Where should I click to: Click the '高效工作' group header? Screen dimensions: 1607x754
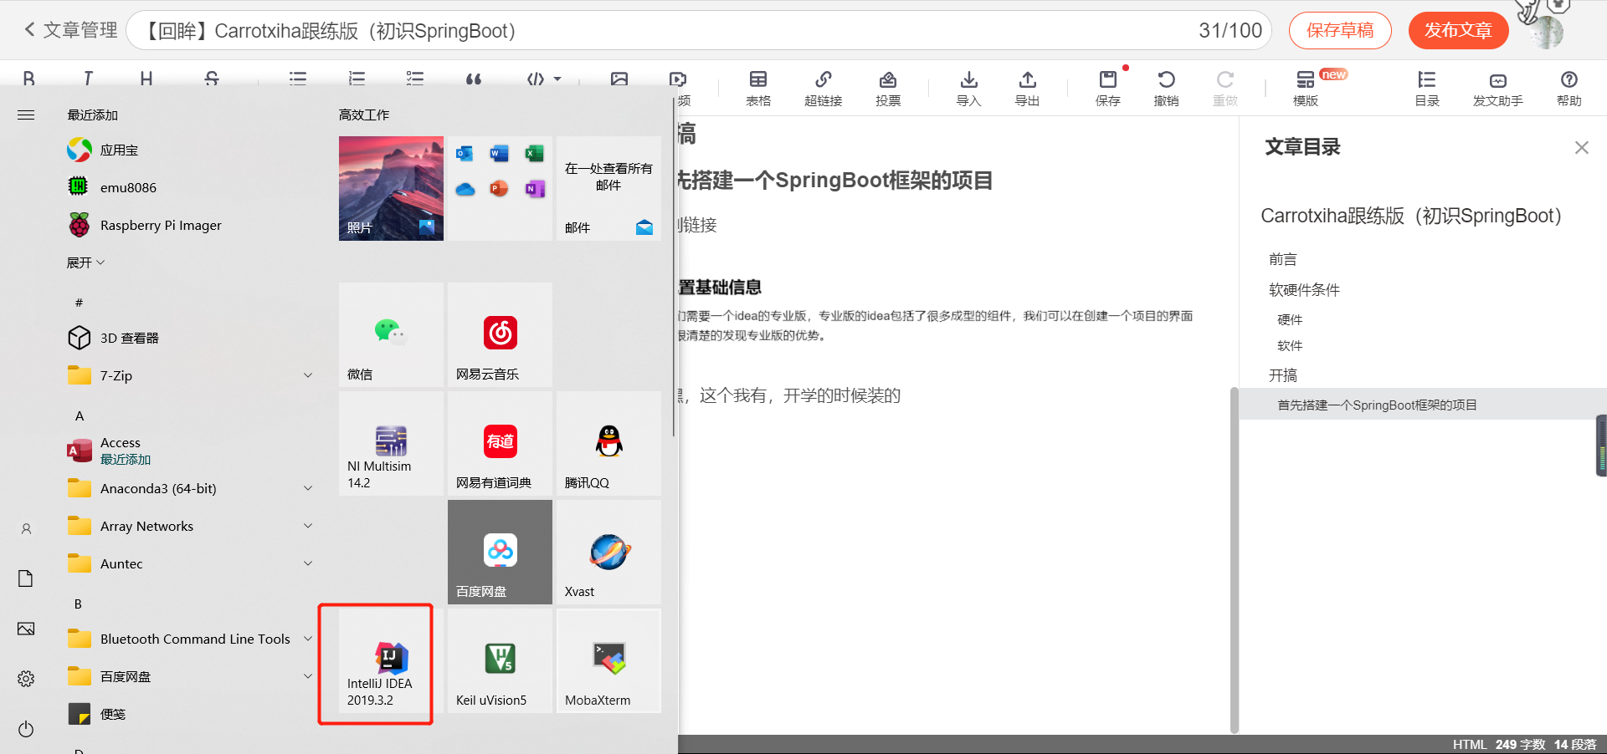tap(364, 115)
